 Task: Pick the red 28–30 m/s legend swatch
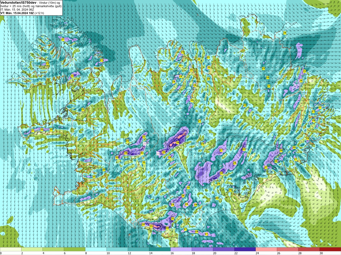(x=309, y=249)
